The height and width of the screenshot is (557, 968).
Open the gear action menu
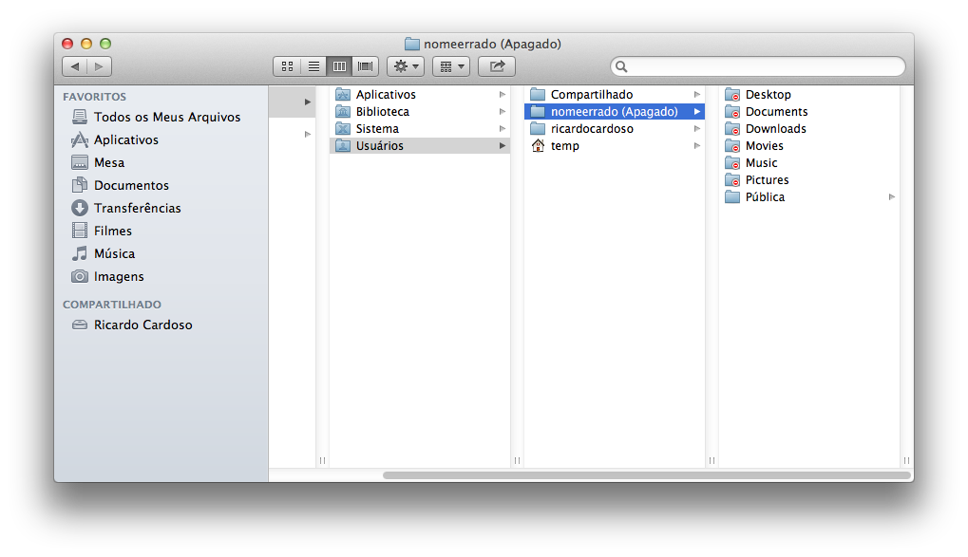406,66
